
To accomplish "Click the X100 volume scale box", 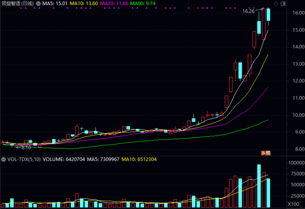I will pos(292,205).
